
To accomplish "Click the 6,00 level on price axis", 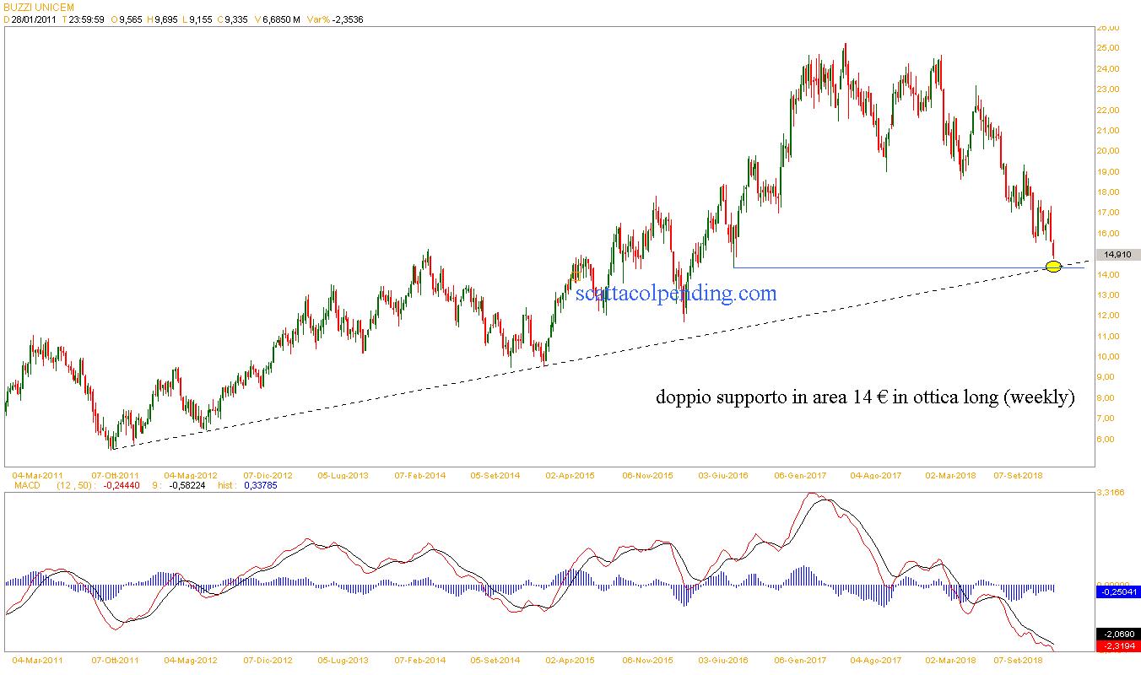I will [x=1106, y=439].
